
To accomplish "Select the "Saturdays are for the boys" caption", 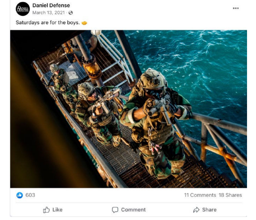I will tap(48, 22).
